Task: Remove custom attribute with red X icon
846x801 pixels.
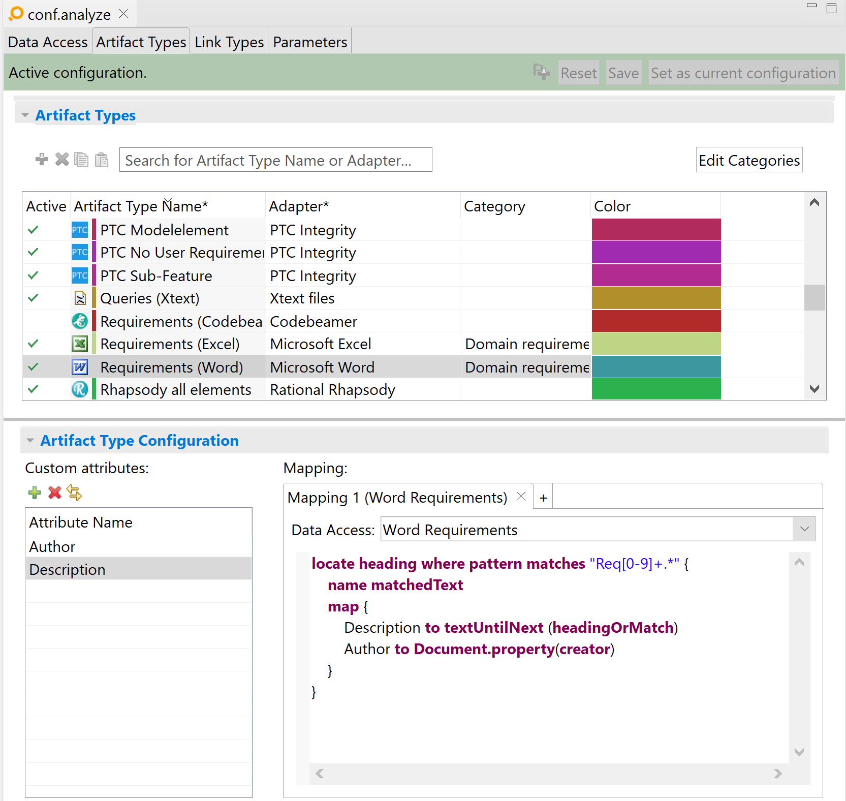Action: (55, 492)
